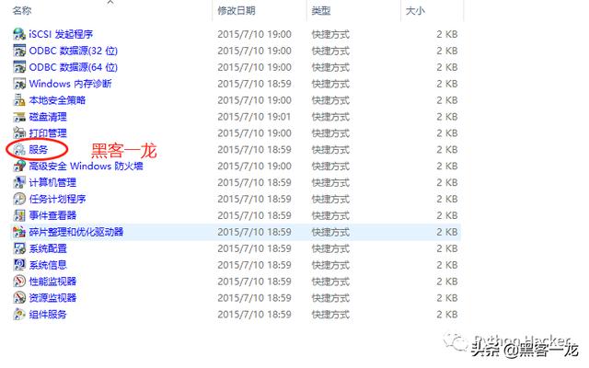Click the iSCSI 发起程序 shortcut icon
589x368 pixels.
(19, 34)
